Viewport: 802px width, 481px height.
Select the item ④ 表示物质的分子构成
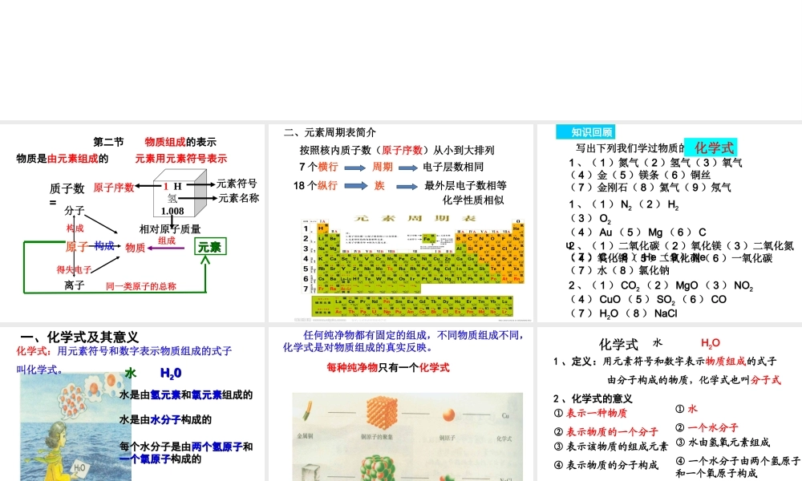606,465
